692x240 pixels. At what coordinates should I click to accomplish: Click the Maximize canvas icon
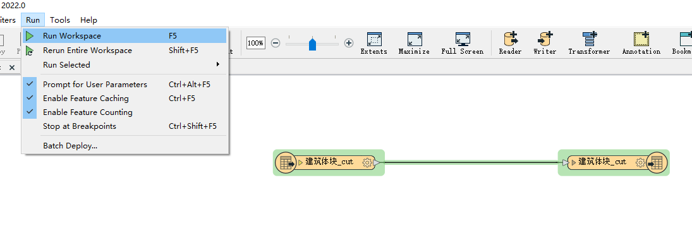point(414,43)
